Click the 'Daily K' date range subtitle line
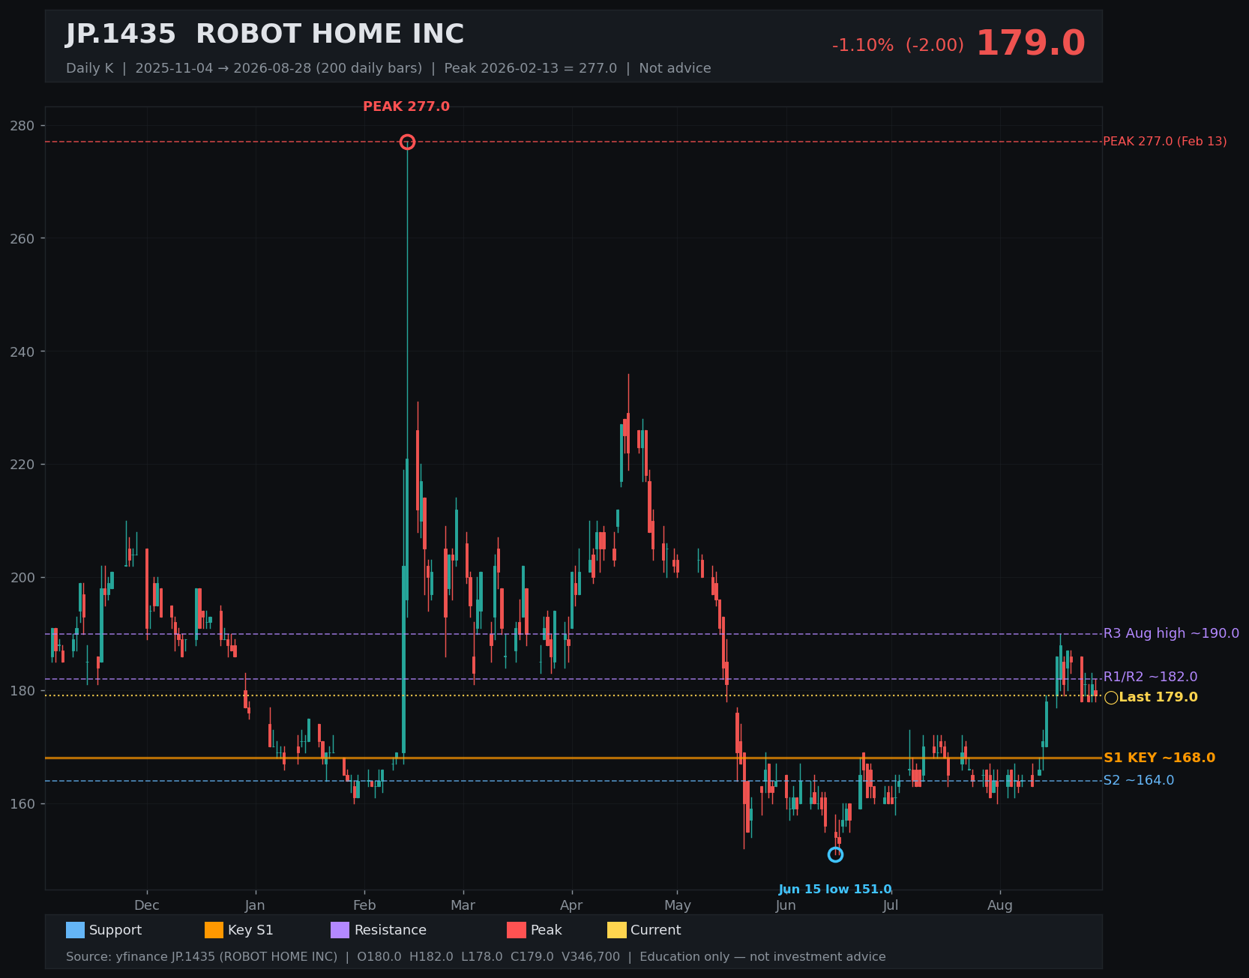This screenshot has height=978, width=1249. (388, 68)
